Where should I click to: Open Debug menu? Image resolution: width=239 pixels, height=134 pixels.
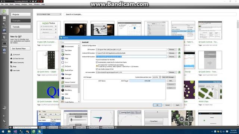coord(17,4)
